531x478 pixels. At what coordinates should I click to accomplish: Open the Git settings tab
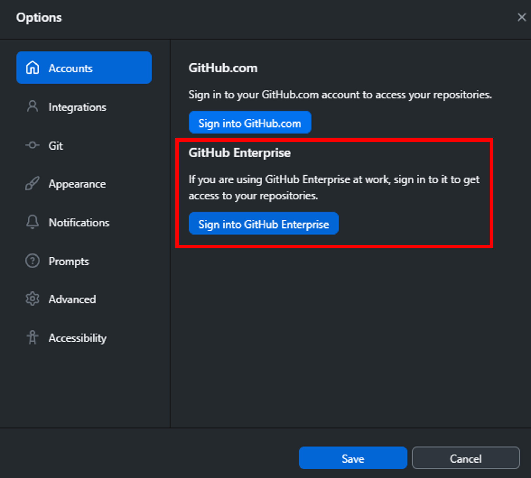pyautogui.click(x=55, y=146)
